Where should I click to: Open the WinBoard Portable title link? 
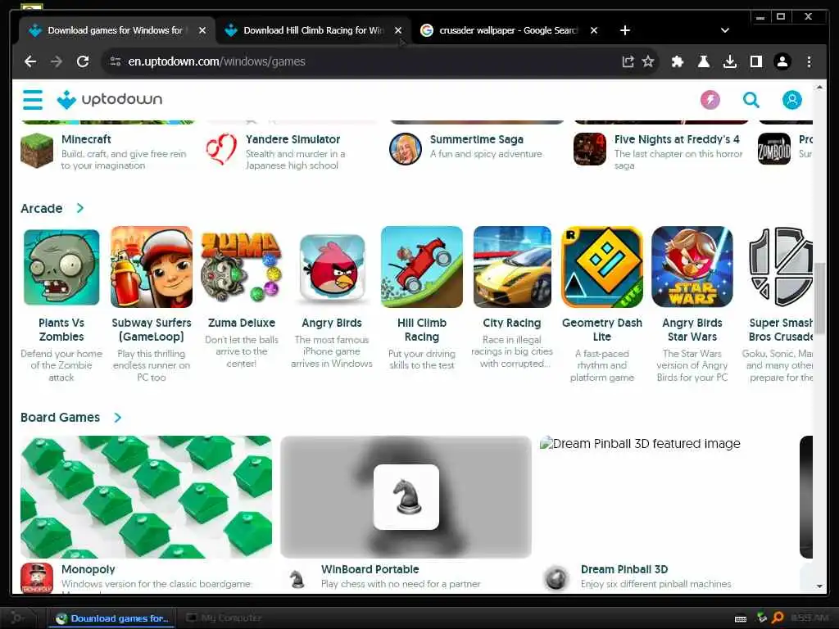(370, 569)
